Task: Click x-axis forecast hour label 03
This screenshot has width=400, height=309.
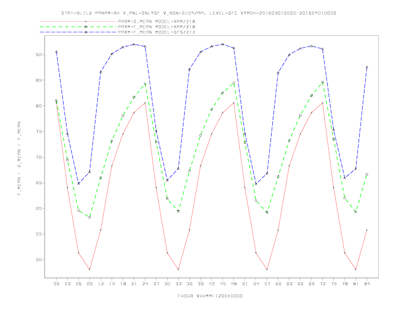Action: pyautogui.click(x=67, y=284)
